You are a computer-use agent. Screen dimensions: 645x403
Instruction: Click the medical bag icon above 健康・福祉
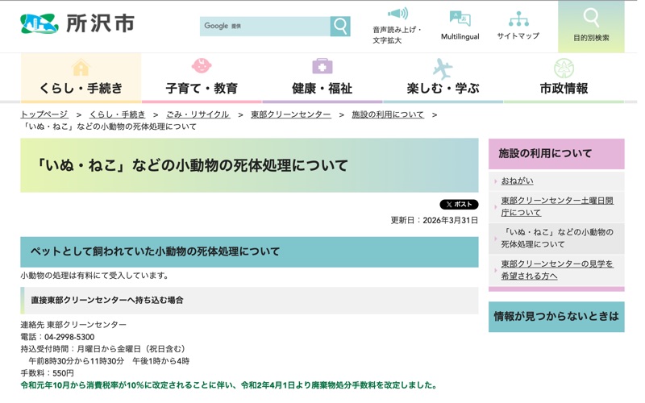tap(322, 66)
